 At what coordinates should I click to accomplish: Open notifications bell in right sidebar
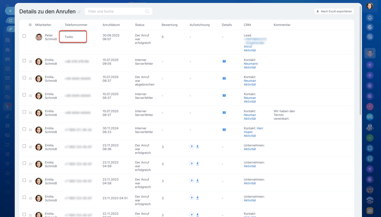click(370, 18)
